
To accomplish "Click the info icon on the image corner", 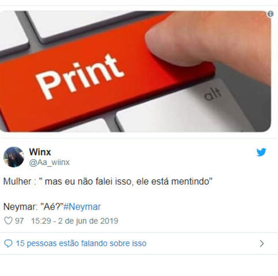I will (x=270, y=14).
